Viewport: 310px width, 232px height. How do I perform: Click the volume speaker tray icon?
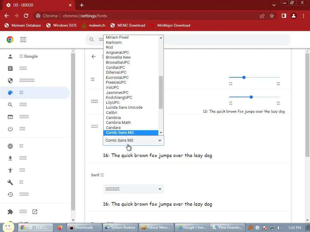(x=279, y=228)
